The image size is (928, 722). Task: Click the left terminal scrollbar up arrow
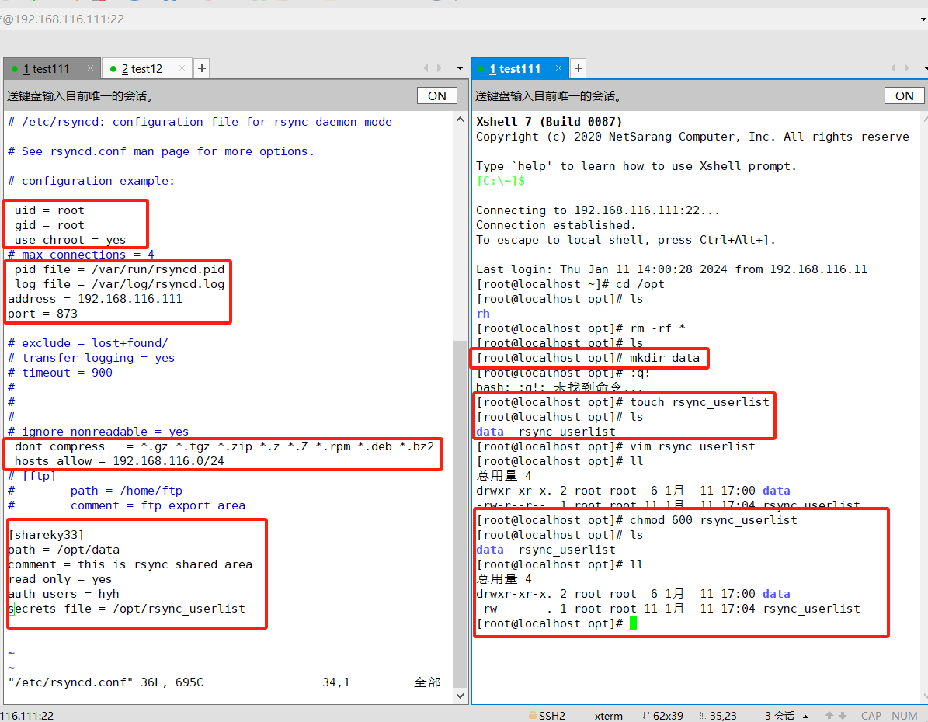pyautogui.click(x=460, y=120)
